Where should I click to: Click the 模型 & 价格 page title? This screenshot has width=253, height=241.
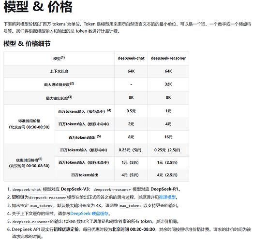click(38, 7)
